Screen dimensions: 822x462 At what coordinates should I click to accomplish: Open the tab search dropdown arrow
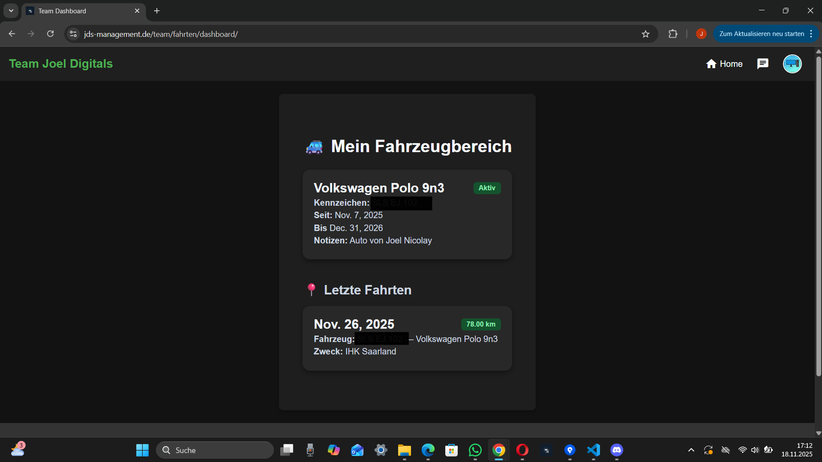click(x=11, y=11)
